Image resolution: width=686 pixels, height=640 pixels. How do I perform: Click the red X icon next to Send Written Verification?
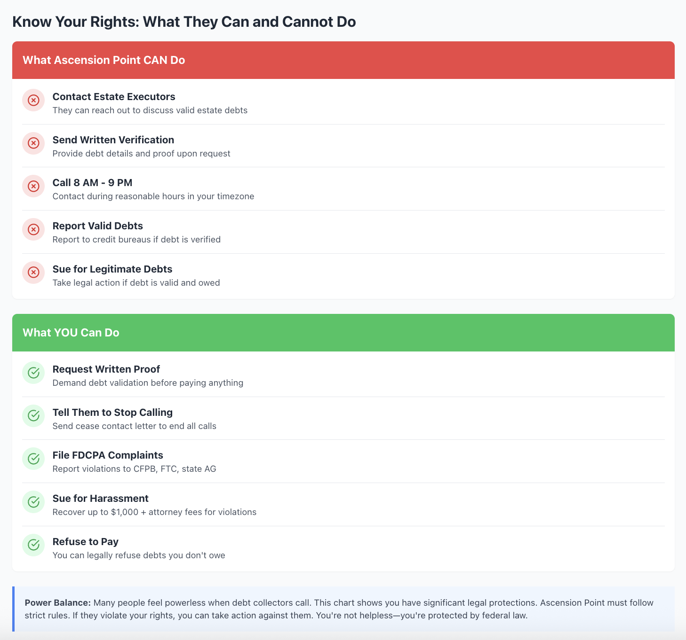pyautogui.click(x=33, y=143)
